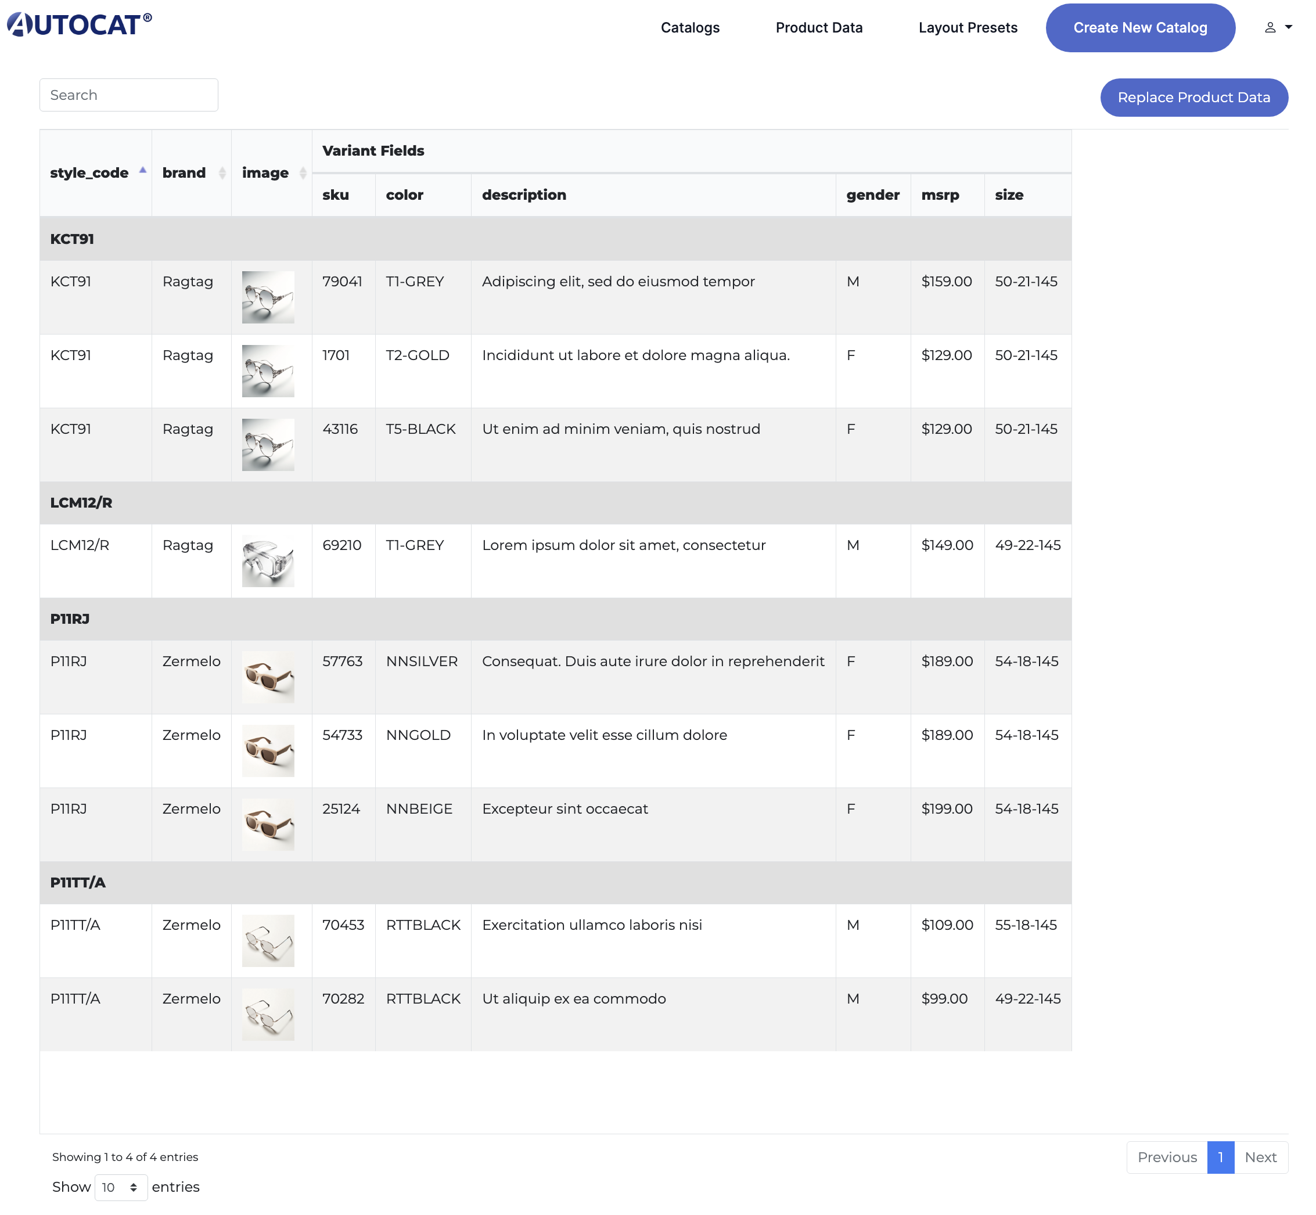This screenshot has height=1215, width=1316.
Task: Open NNSILVER sunglasses thumbnail
Action: [x=268, y=677]
